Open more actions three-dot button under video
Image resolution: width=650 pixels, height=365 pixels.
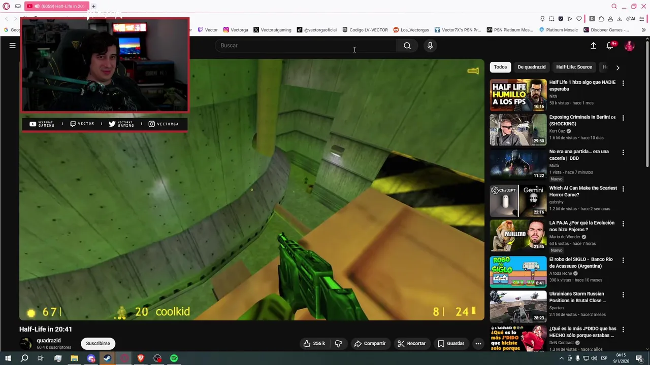pos(478,343)
